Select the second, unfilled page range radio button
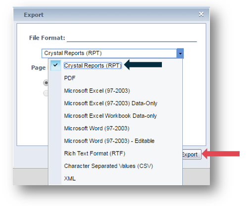 (x=46, y=93)
